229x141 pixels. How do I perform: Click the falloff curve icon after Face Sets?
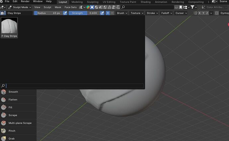(x=81, y=7)
